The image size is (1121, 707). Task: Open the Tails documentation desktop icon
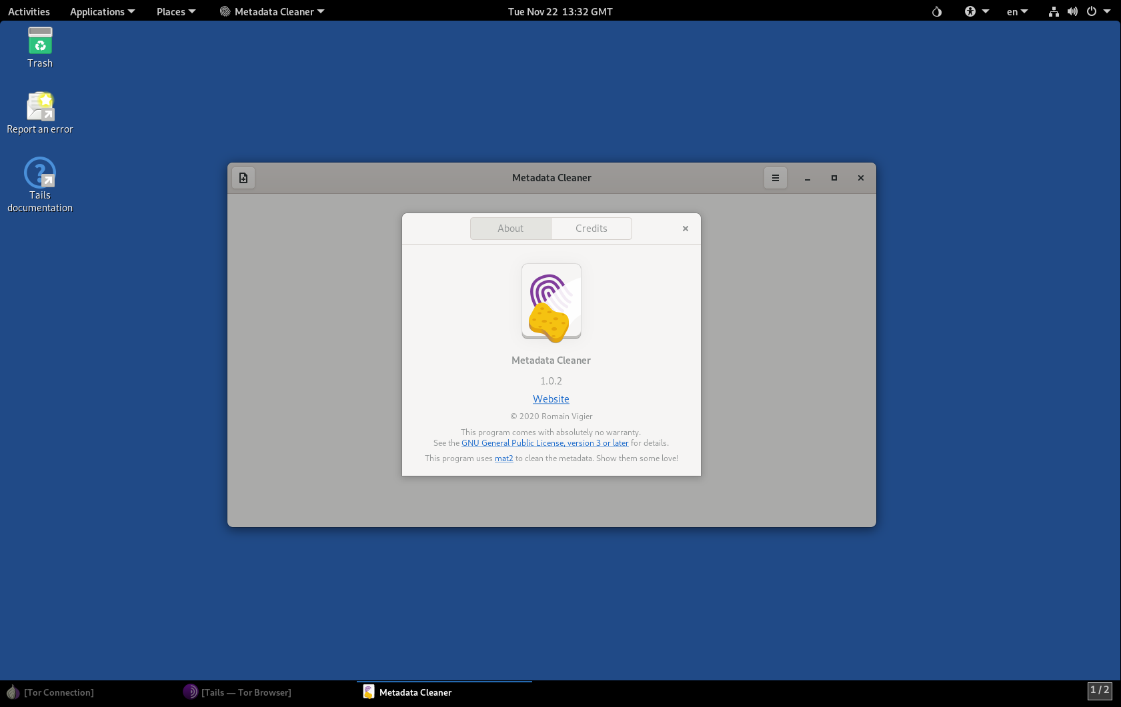point(40,185)
